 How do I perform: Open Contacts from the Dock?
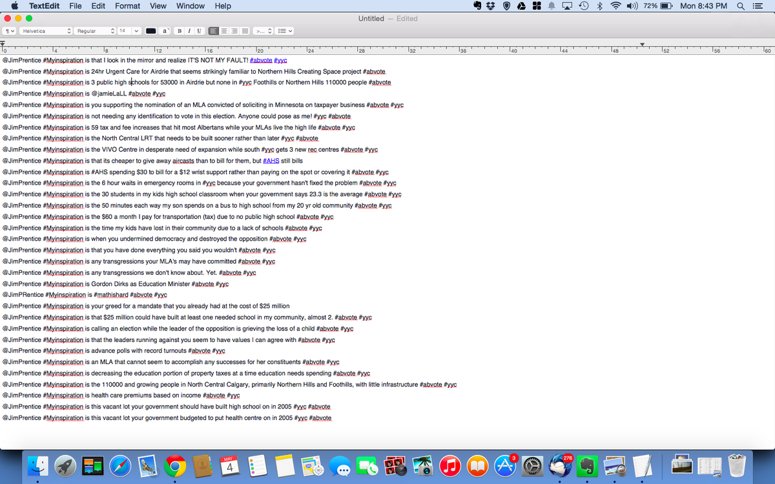(x=203, y=466)
